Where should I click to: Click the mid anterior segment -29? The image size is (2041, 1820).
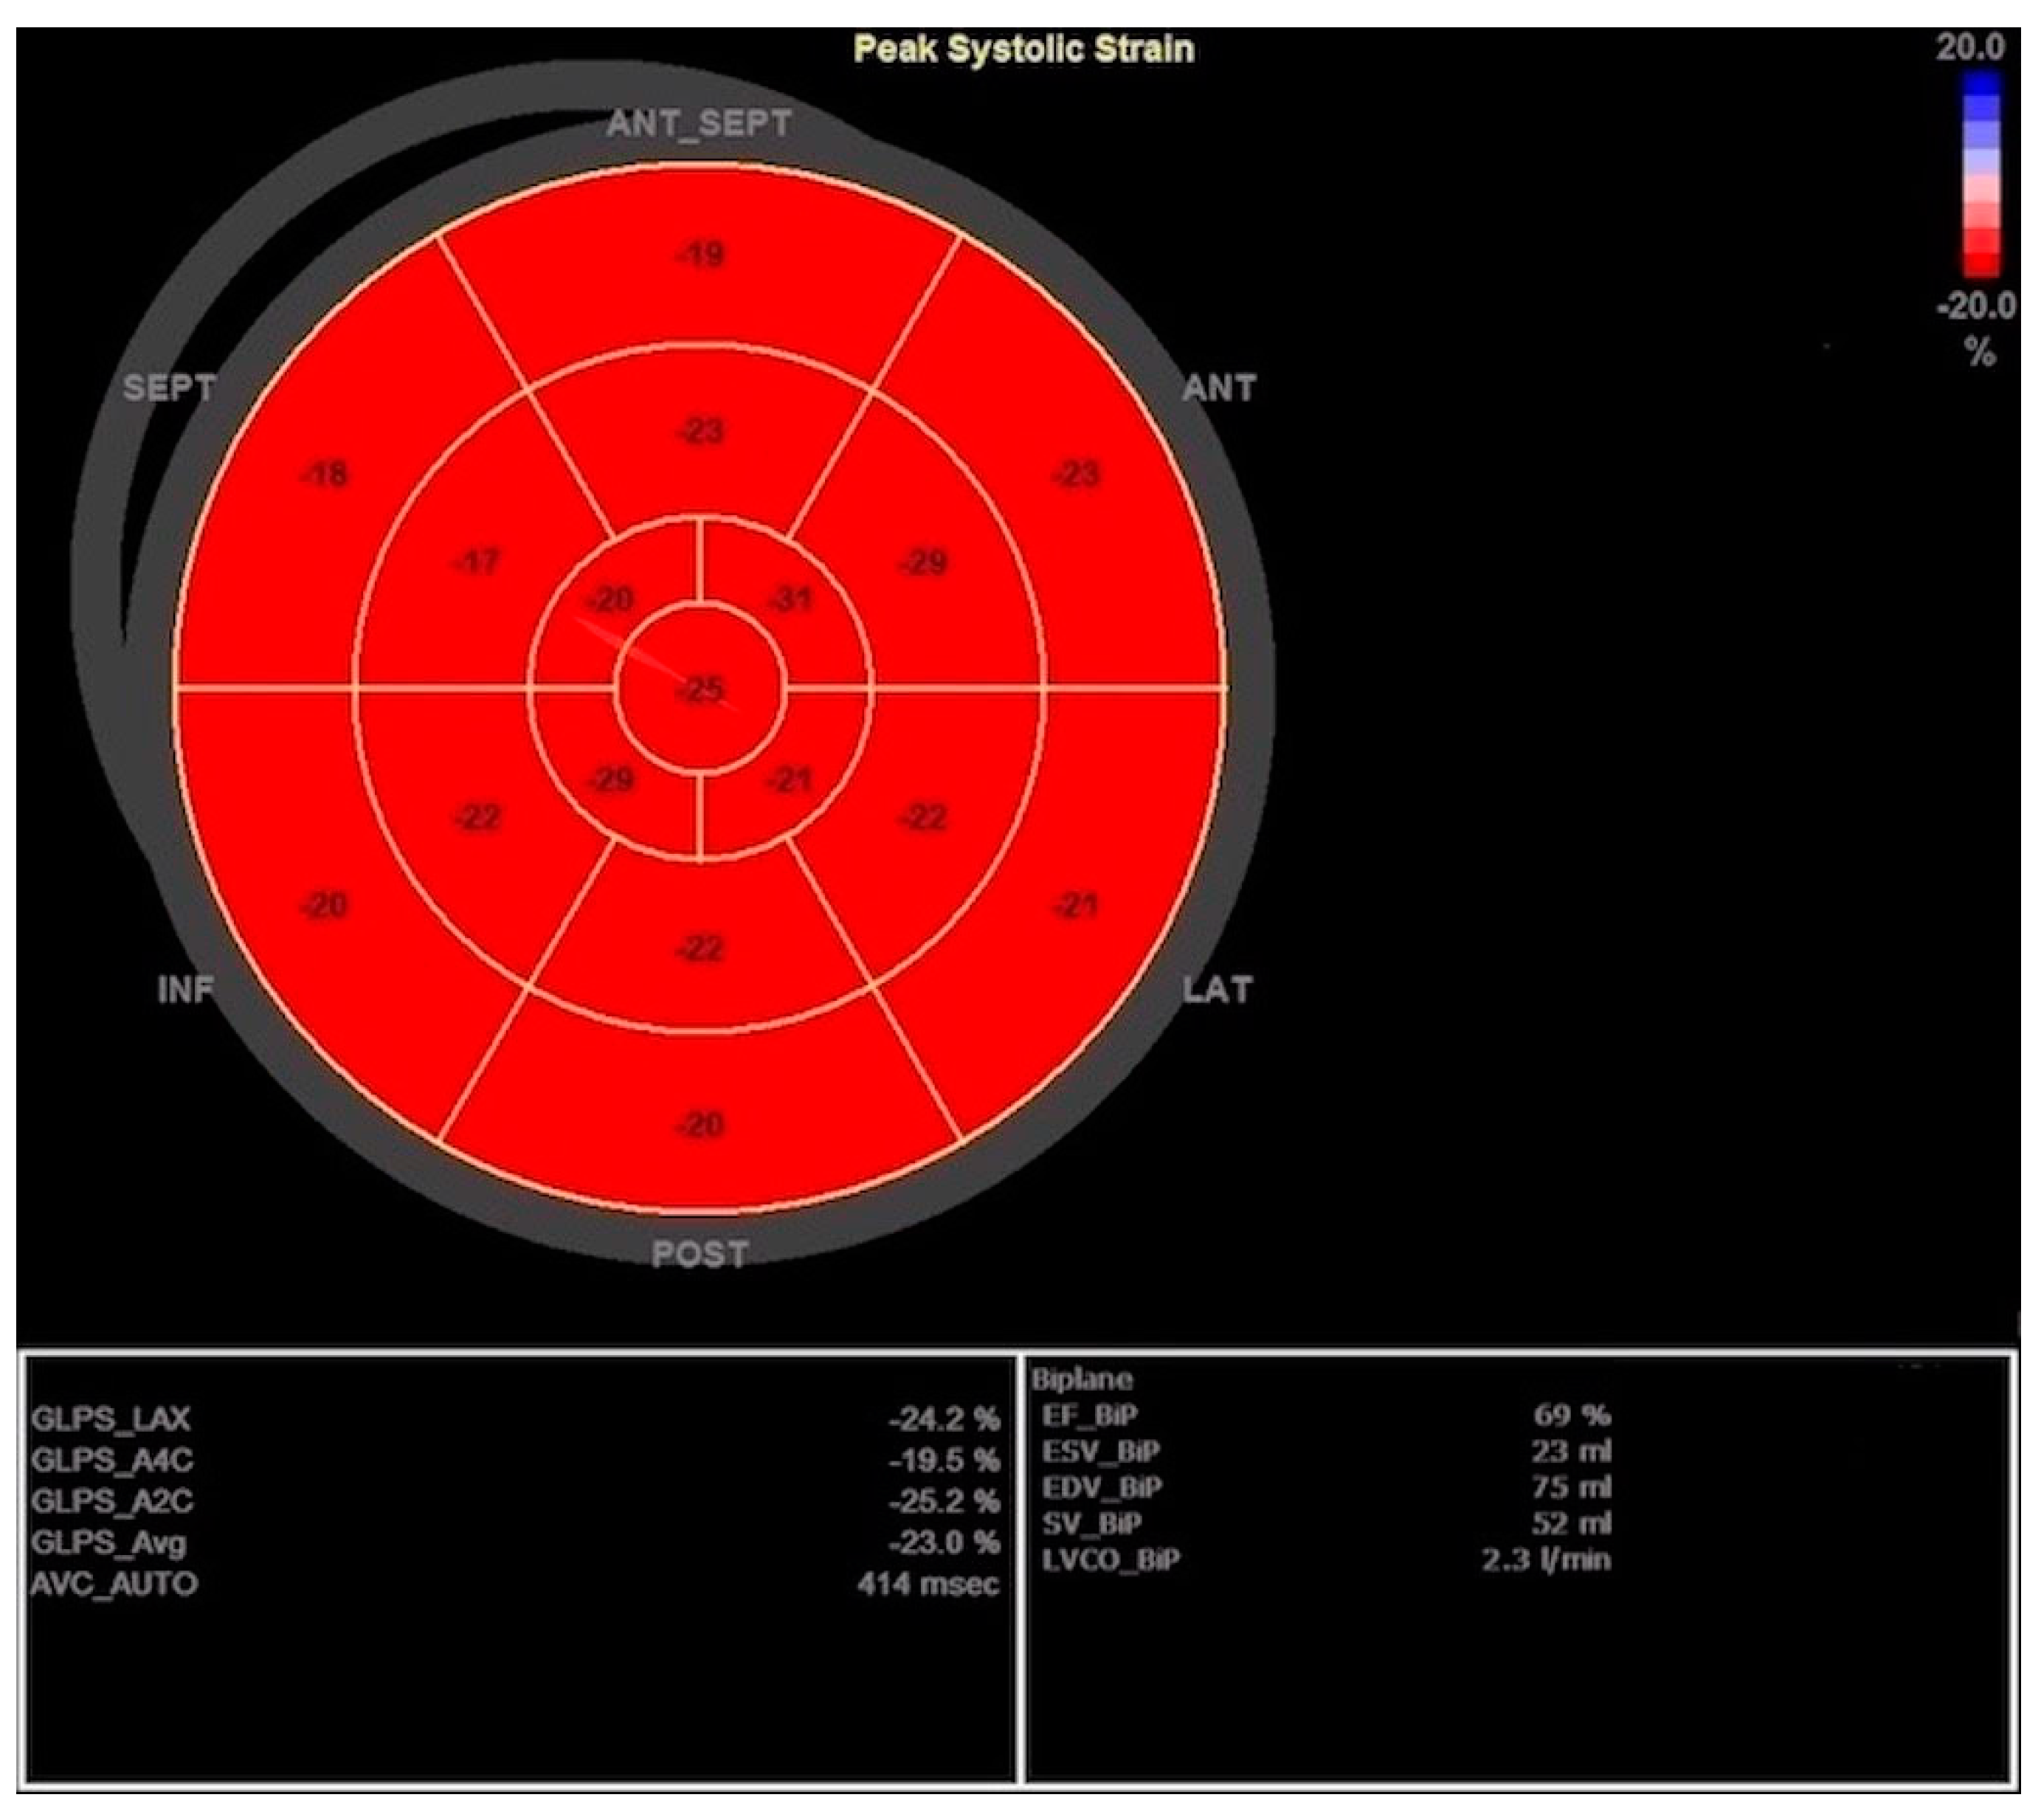pos(924,563)
